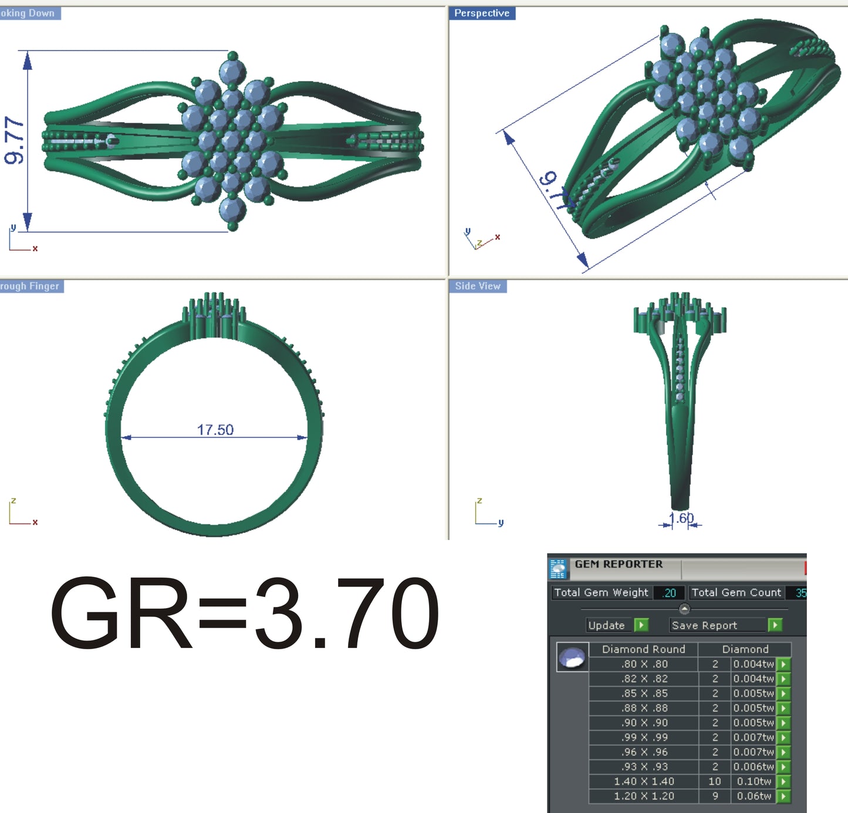
Task: Click the quantity 9 cell
Action: point(715,796)
